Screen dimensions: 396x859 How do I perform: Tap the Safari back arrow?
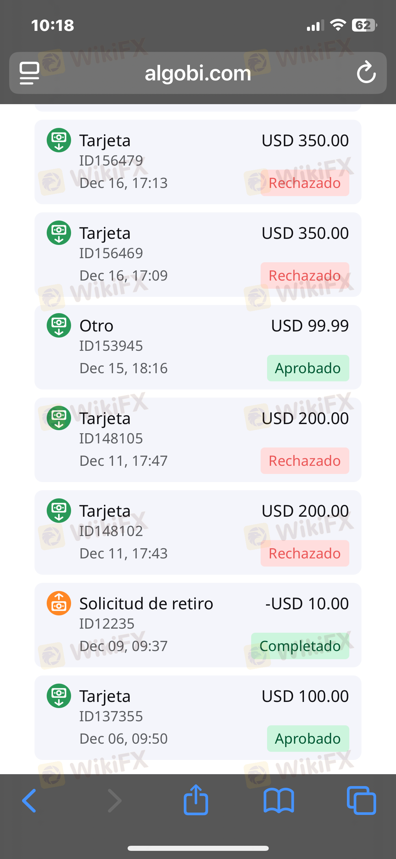[29, 801]
